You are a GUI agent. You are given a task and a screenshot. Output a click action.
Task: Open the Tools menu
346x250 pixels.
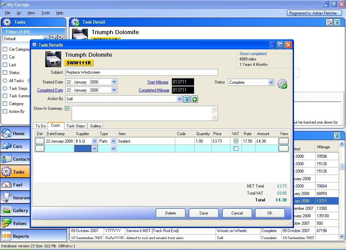tap(45, 13)
